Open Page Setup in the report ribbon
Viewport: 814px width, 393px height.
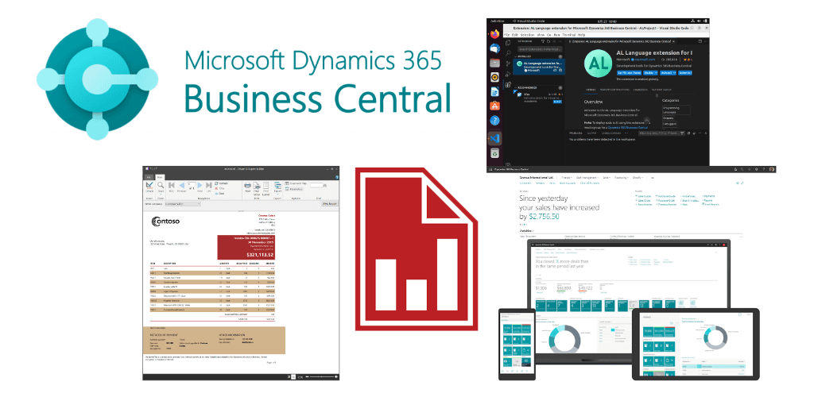(x=257, y=189)
